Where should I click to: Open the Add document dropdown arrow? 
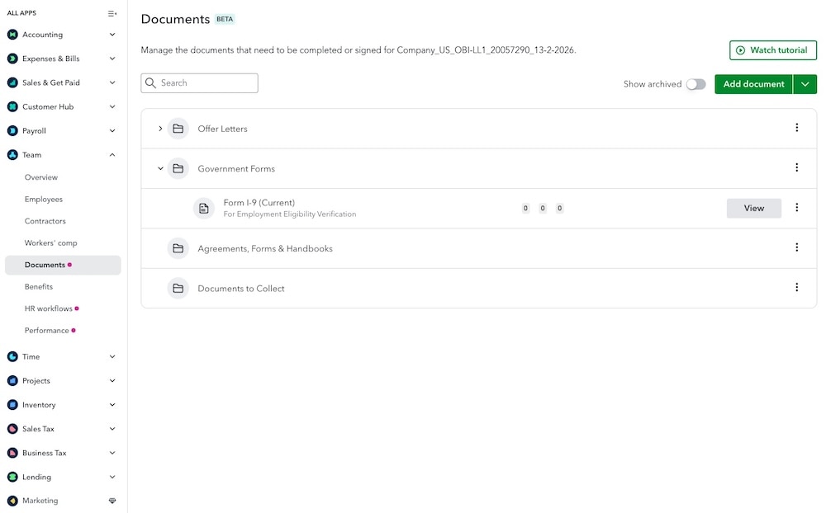click(805, 84)
